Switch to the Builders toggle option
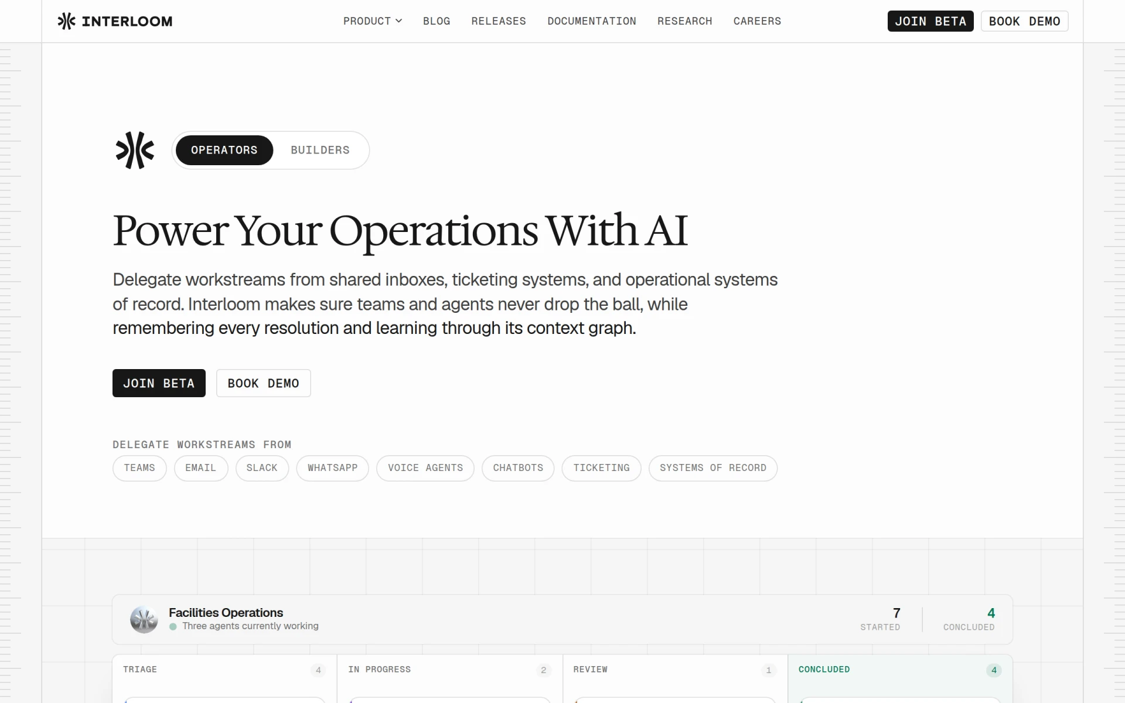Image resolution: width=1125 pixels, height=703 pixels. pyautogui.click(x=321, y=150)
